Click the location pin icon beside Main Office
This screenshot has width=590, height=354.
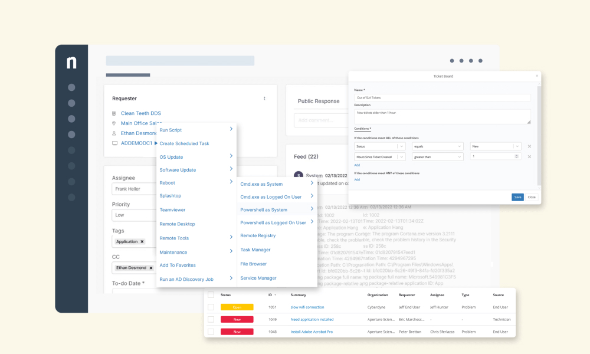pyautogui.click(x=114, y=123)
